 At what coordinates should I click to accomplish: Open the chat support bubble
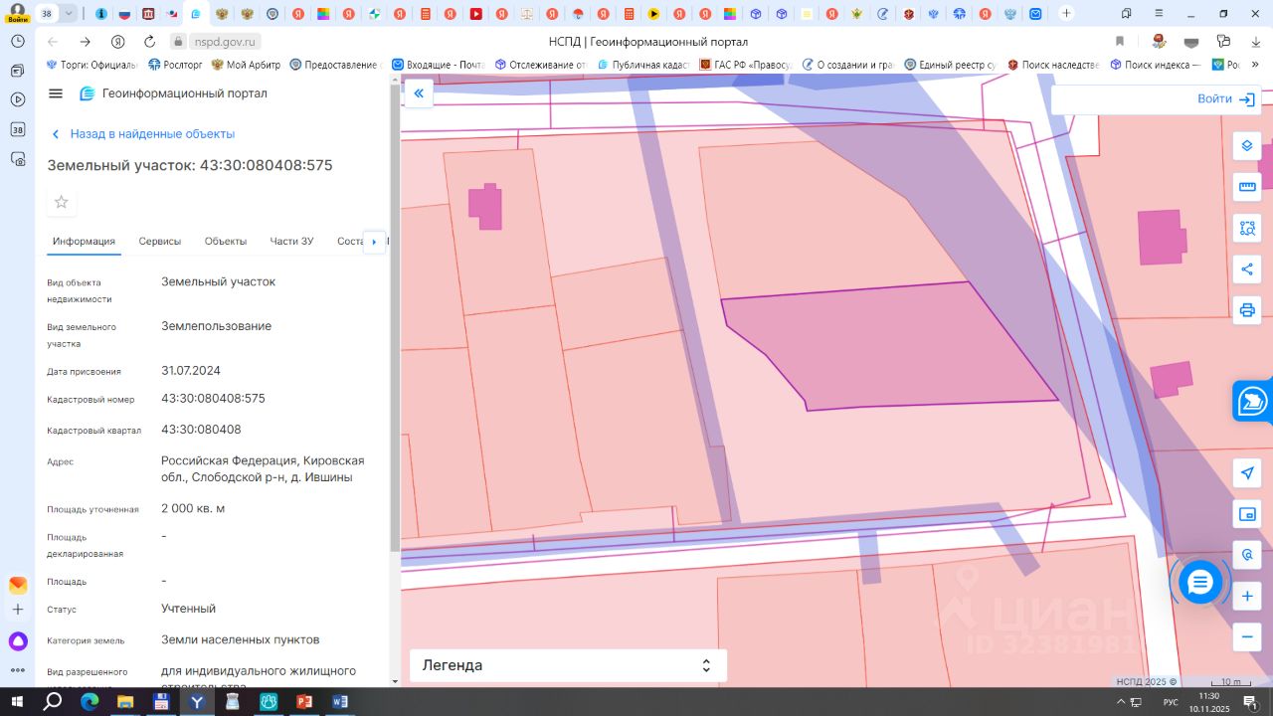tap(1200, 582)
